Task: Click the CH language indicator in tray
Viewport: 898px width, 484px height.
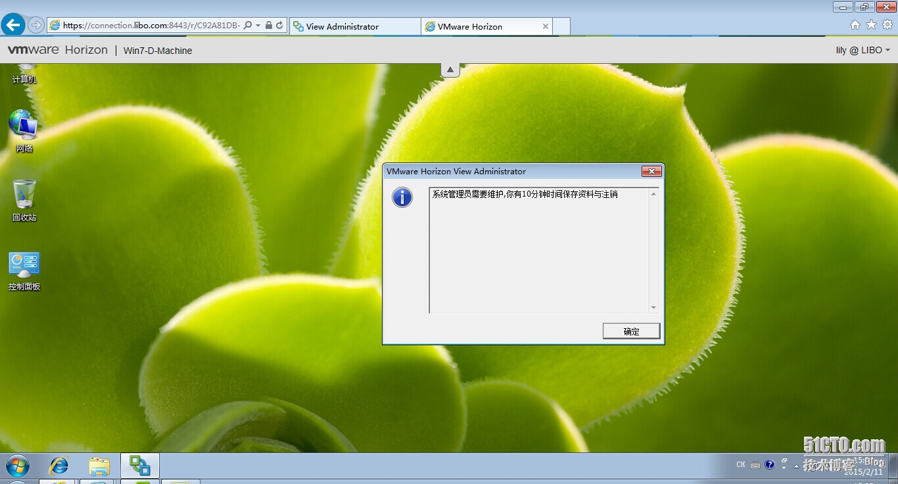Action: (x=741, y=464)
